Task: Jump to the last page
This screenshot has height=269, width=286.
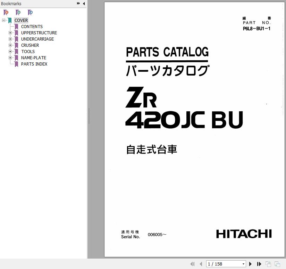Action: click(259, 264)
